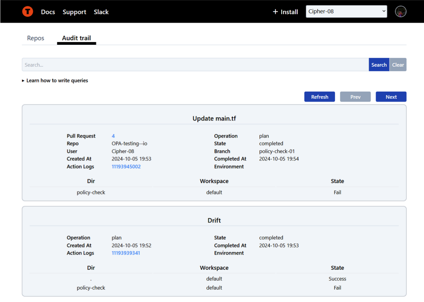Go to the Next page

pyautogui.click(x=391, y=97)
